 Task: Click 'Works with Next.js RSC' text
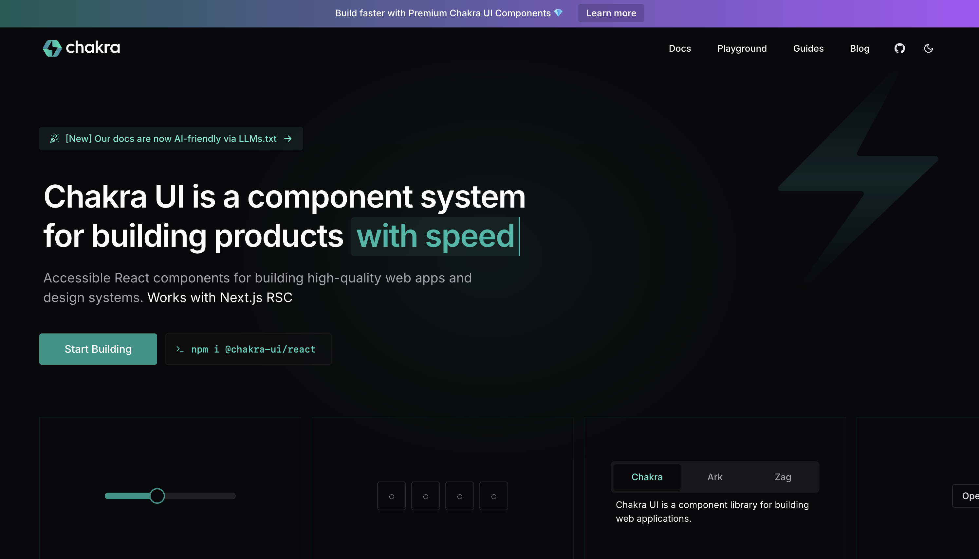(x=220, y=297)
